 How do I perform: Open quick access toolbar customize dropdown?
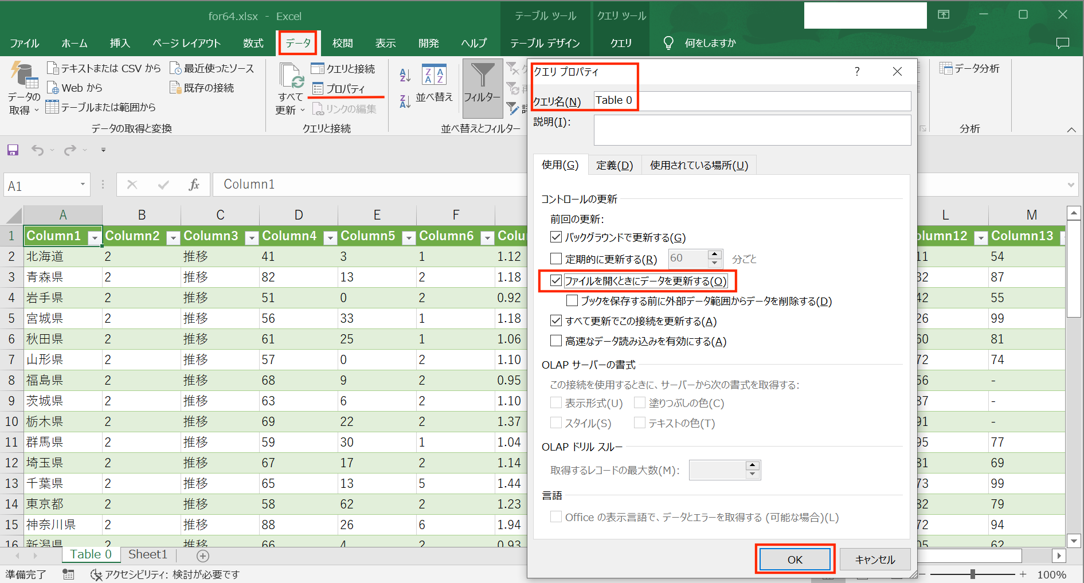pyautogui.click(x=103, y=150)
